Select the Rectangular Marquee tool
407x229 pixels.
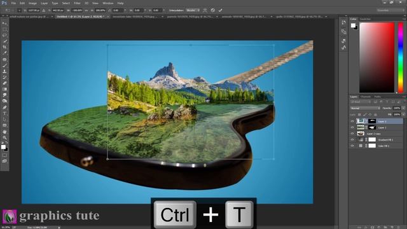(x=4, y=29)
